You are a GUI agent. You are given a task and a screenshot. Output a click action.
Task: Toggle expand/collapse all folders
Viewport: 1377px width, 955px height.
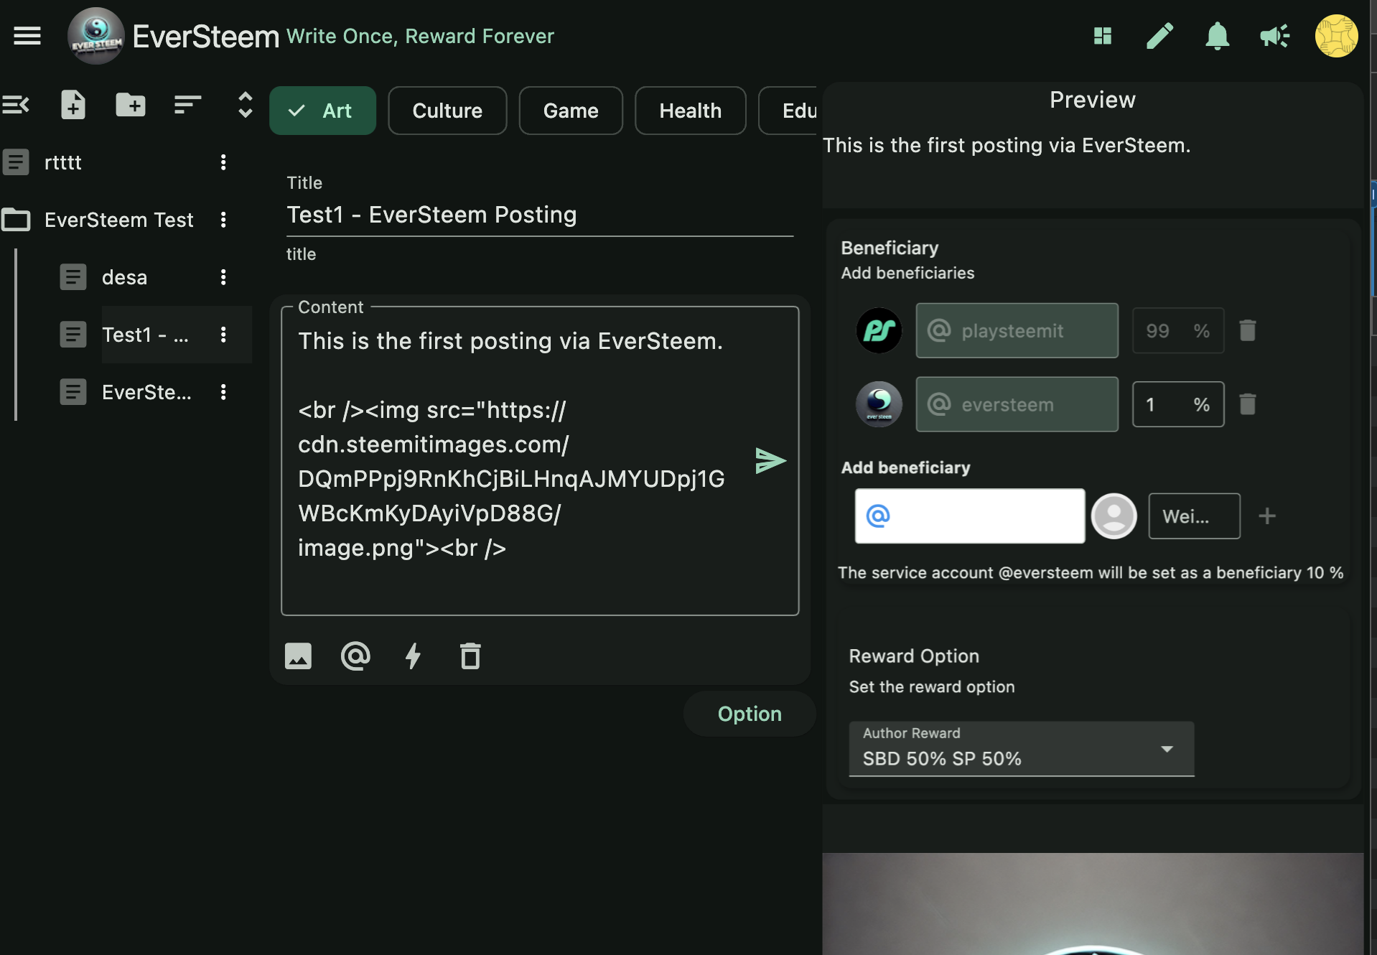pyautogui.click(x=246, y=105)
